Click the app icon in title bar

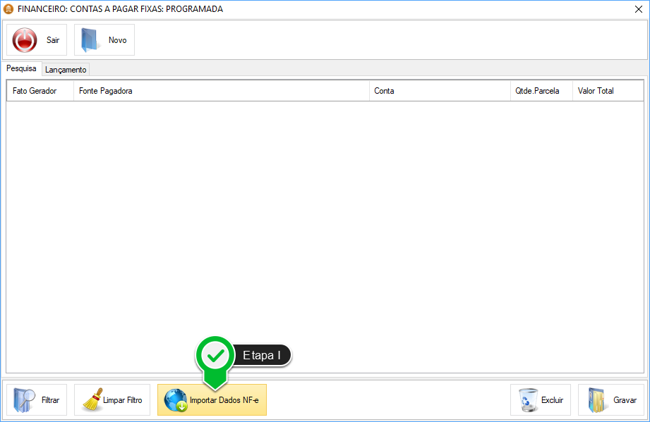pos(8,8)
